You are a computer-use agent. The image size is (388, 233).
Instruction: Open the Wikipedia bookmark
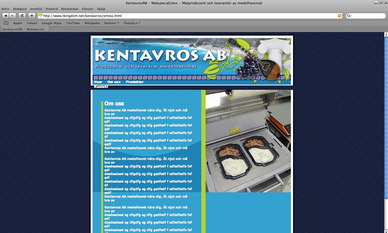point(92,23)
